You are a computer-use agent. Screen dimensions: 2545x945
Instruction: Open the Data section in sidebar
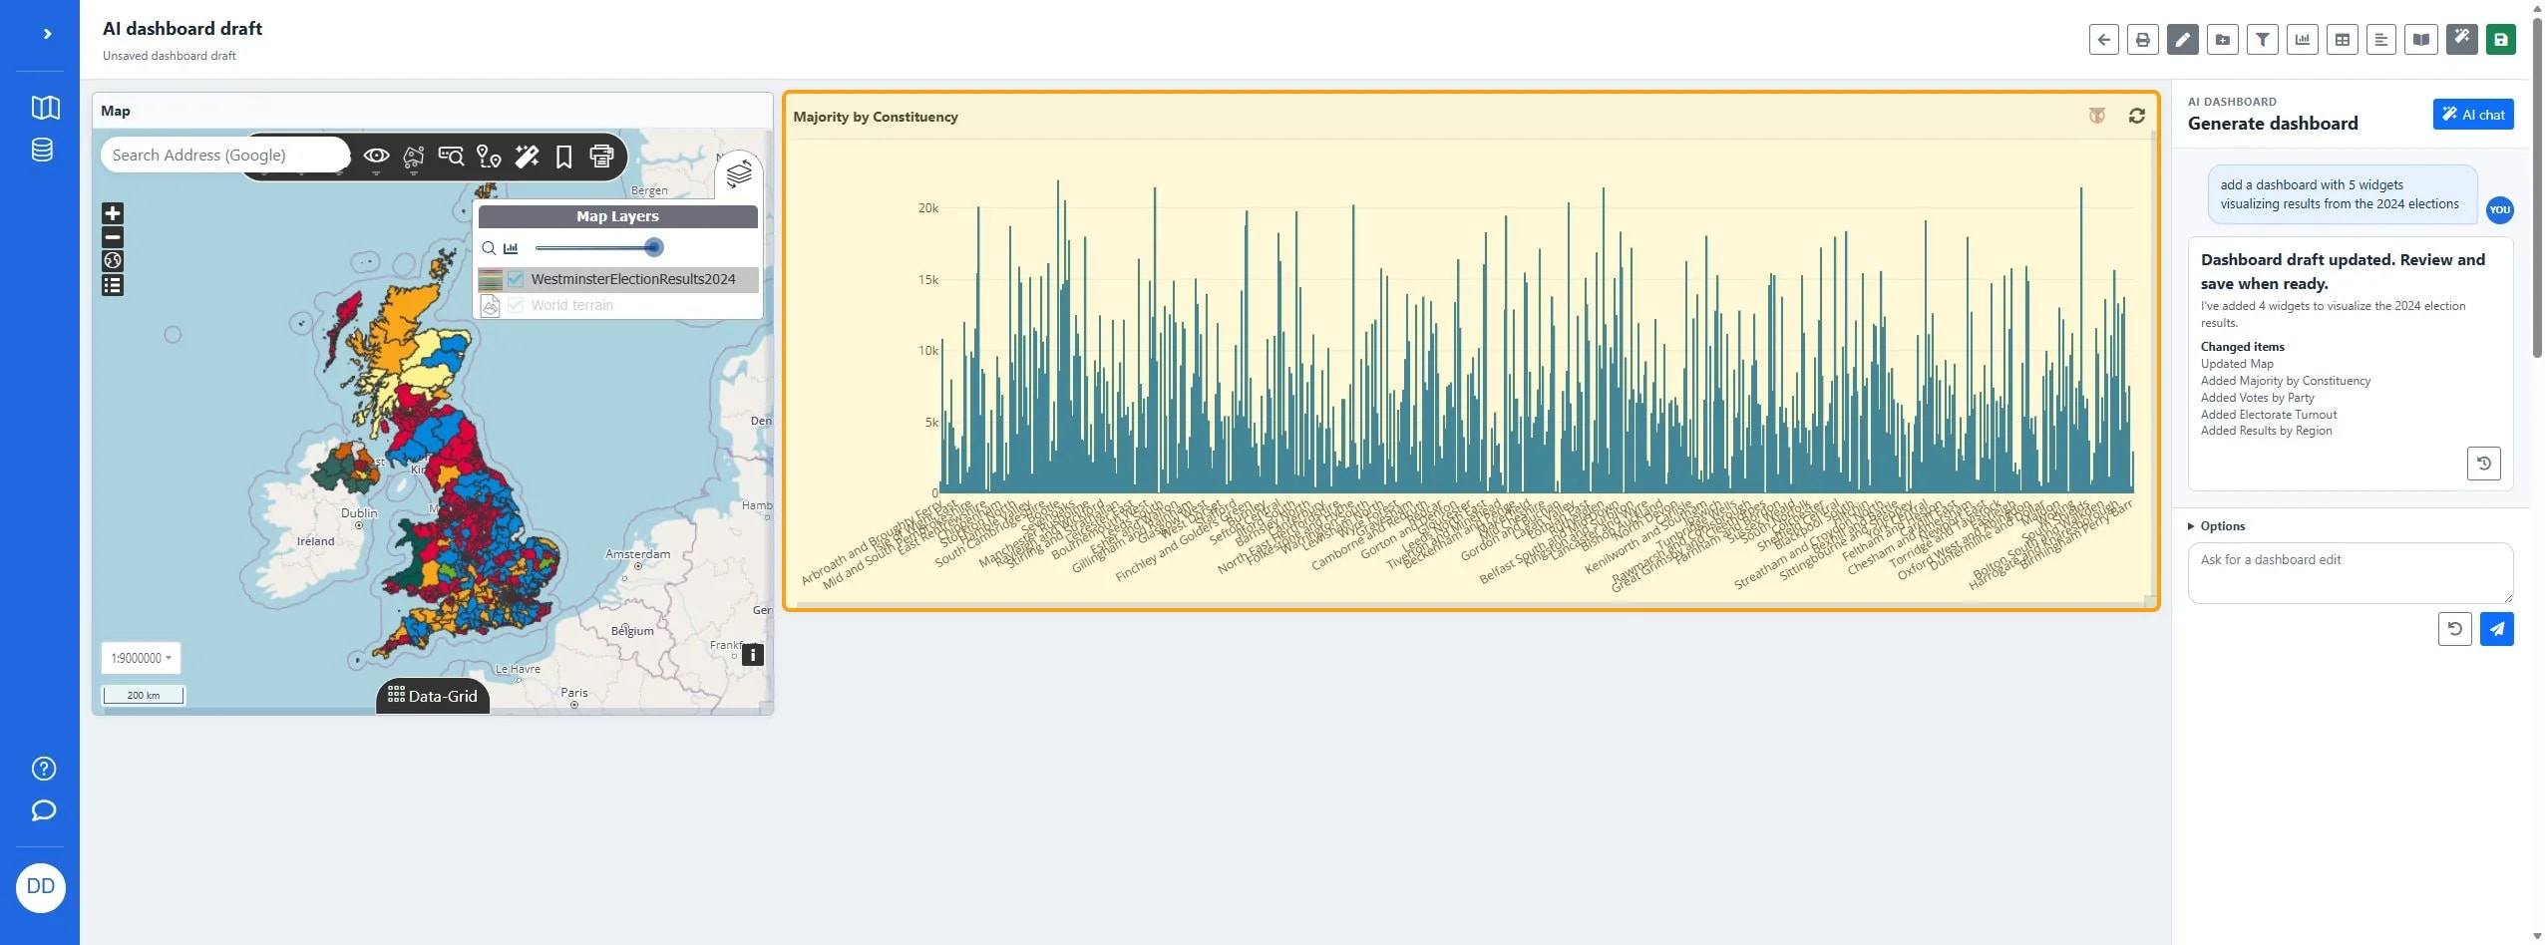[42, 151]
